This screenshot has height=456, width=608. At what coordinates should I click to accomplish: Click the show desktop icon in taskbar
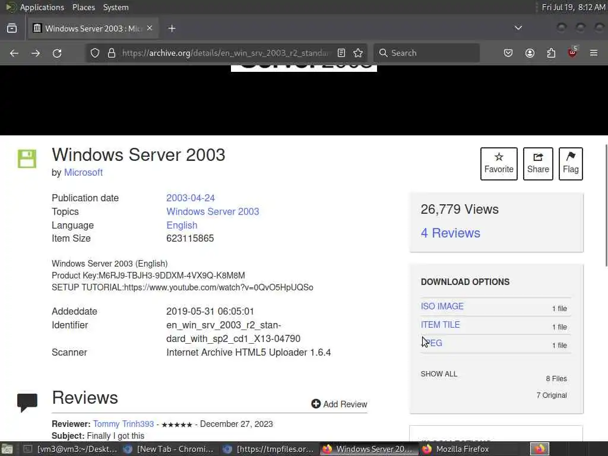point(7,449)
